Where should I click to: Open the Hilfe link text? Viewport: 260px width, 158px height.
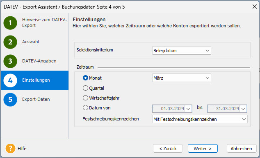(22, 149)
